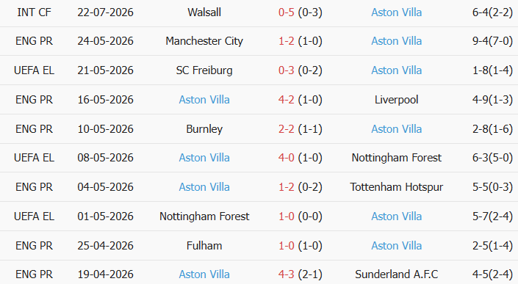This screenshot has height=284, width=518.
Task: Select the 1-2 Manchester City match score
Action: (x=286, y=41)
